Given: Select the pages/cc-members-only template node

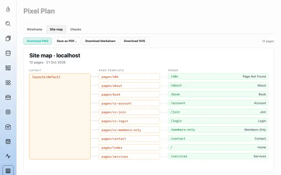Looking at the screenshot, I should pyautogui.click(x=129, y=130).
